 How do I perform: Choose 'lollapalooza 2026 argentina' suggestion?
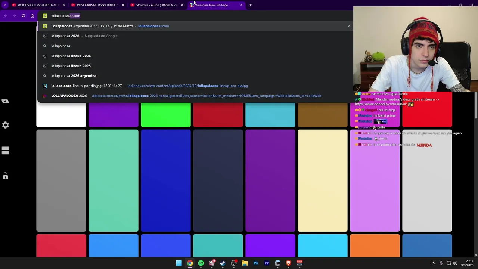point(195,76)
